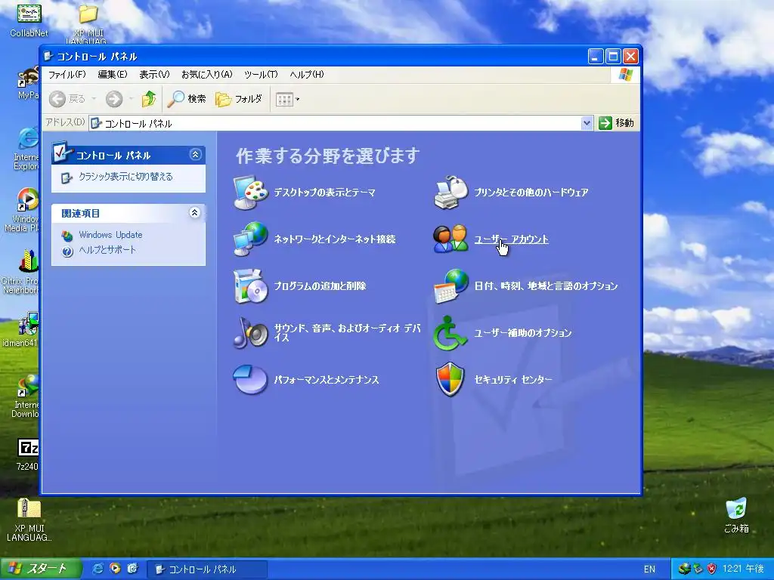Image resolution: width=774 pixels, height=580 pixels.
Task: Select the CollabNet desktop icon
Action: 29,20
